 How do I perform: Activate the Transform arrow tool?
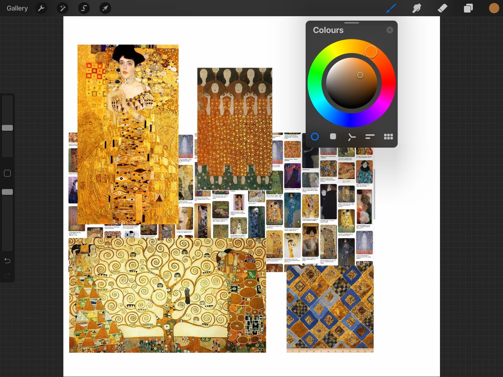click(105, 8)
